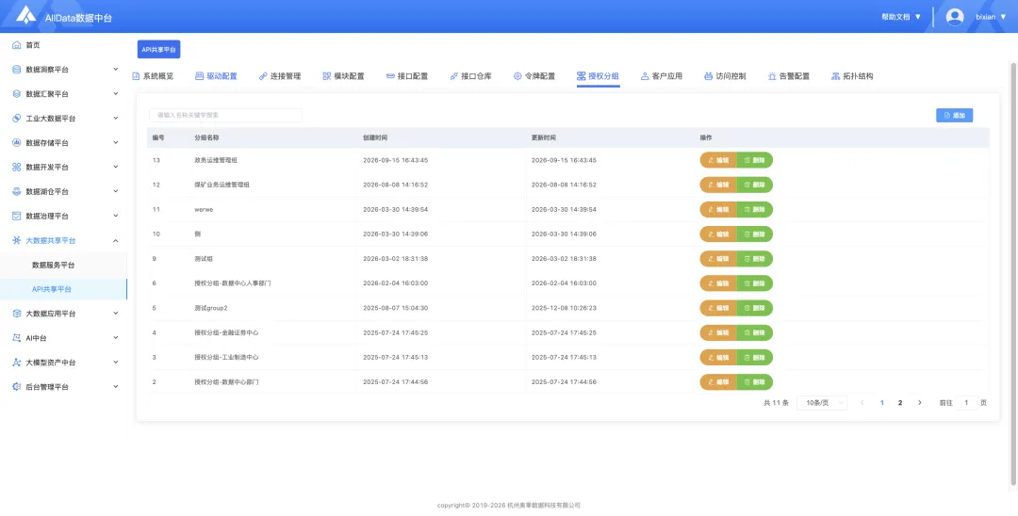Click 删除 for group numbered 10
1018x516 pixels.
click(754, 234)
